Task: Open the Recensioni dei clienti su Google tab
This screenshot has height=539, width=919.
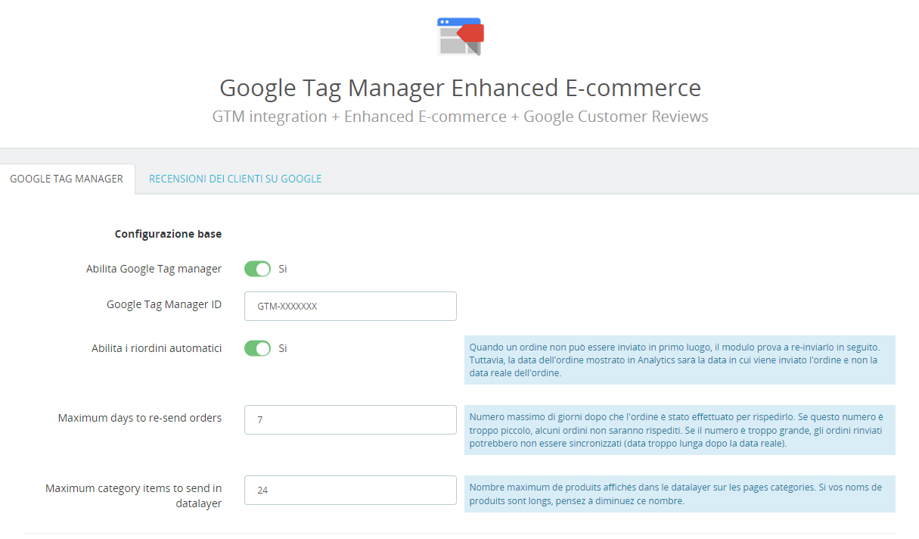Action: 235,179
